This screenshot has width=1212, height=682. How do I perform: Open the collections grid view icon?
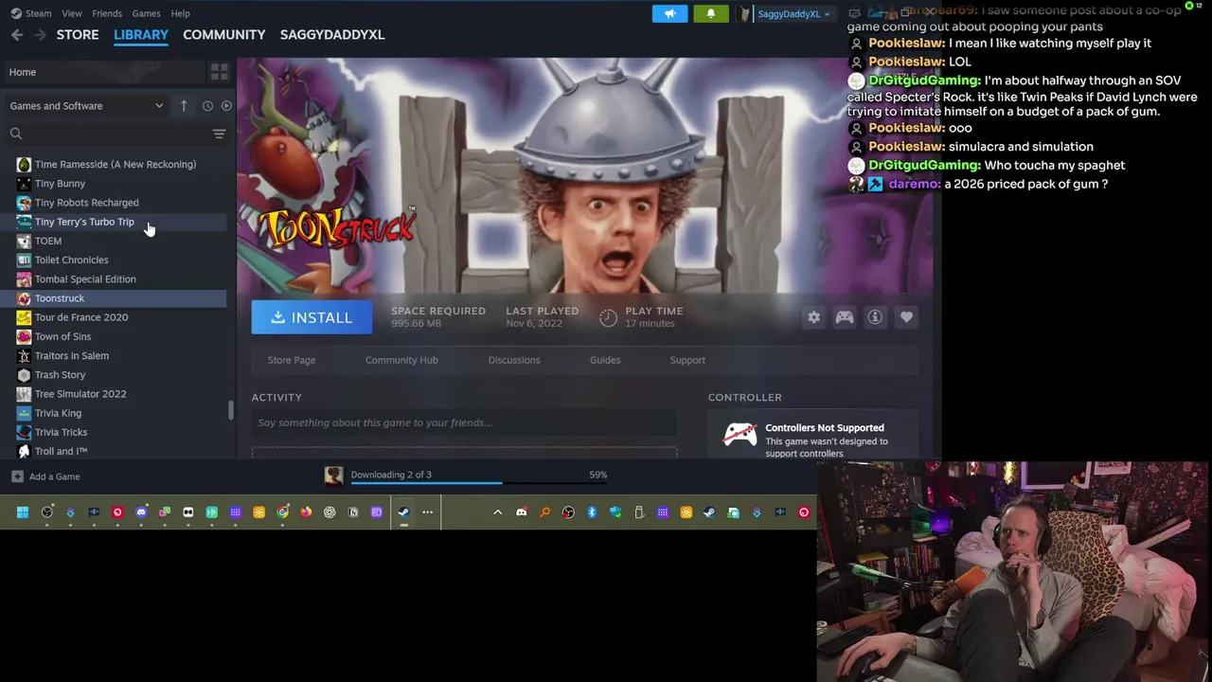click(219, 72)
